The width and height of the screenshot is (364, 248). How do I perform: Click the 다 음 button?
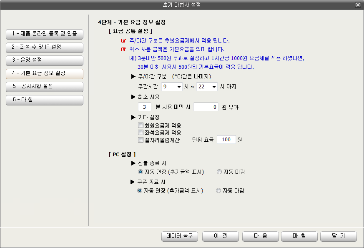(261, 236)
